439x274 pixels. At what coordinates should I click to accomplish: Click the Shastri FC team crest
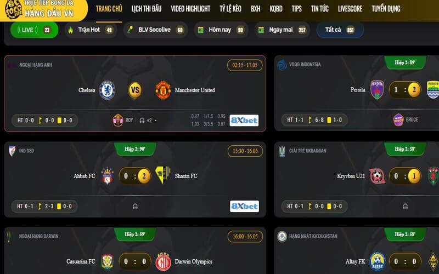coord(163,175)
